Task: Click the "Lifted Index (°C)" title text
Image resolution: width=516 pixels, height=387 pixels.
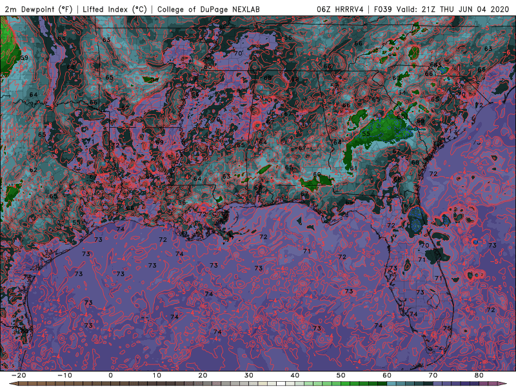Action: click(115, 9)
